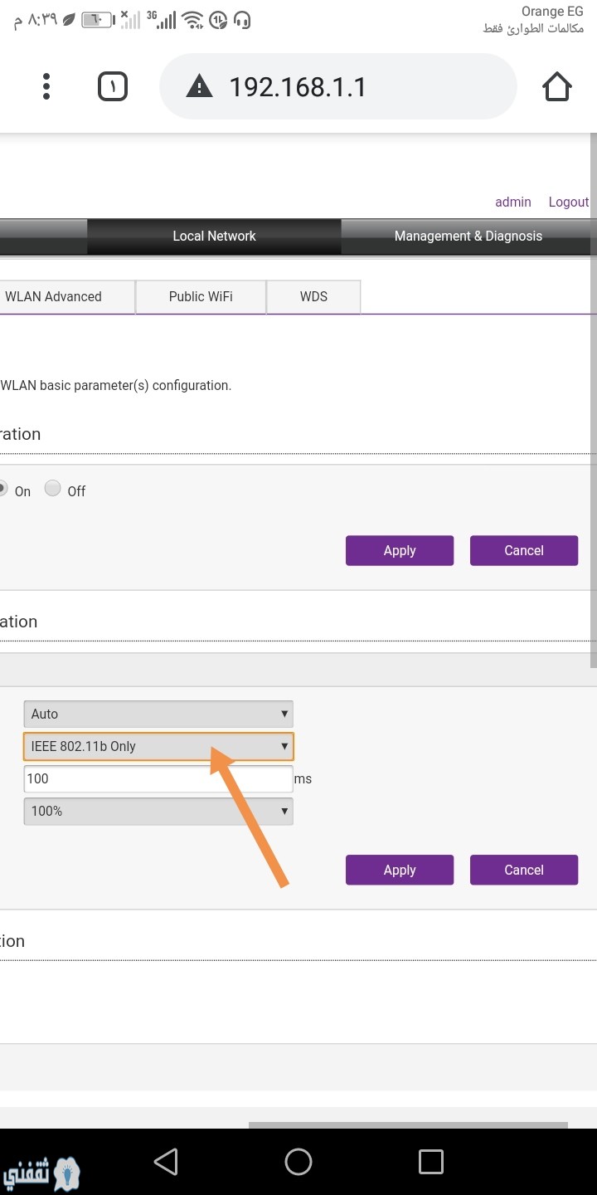Open the Management & Diagnosis tab

(468, 237)
